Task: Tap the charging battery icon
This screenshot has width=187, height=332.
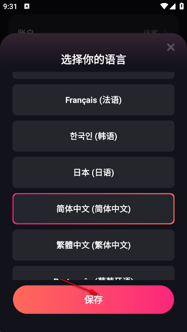Action: click(x=182, y=6)
